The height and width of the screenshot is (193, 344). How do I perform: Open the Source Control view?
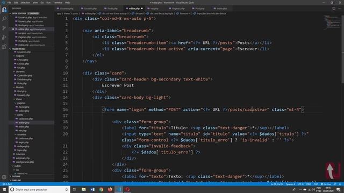click(4, 28)
